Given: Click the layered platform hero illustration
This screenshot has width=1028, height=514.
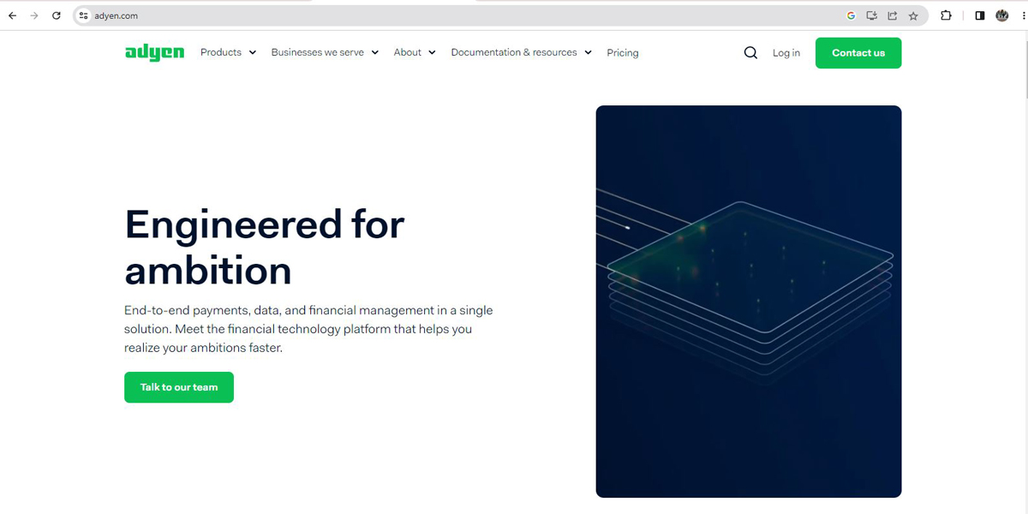Looking at the screenshot, I should (x=749, y=302).
